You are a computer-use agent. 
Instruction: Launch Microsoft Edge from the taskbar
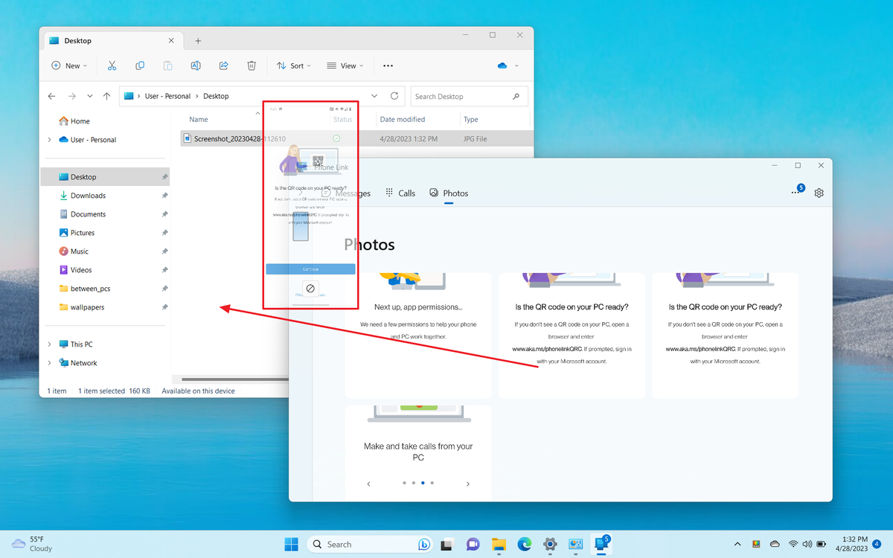point(524,544)
